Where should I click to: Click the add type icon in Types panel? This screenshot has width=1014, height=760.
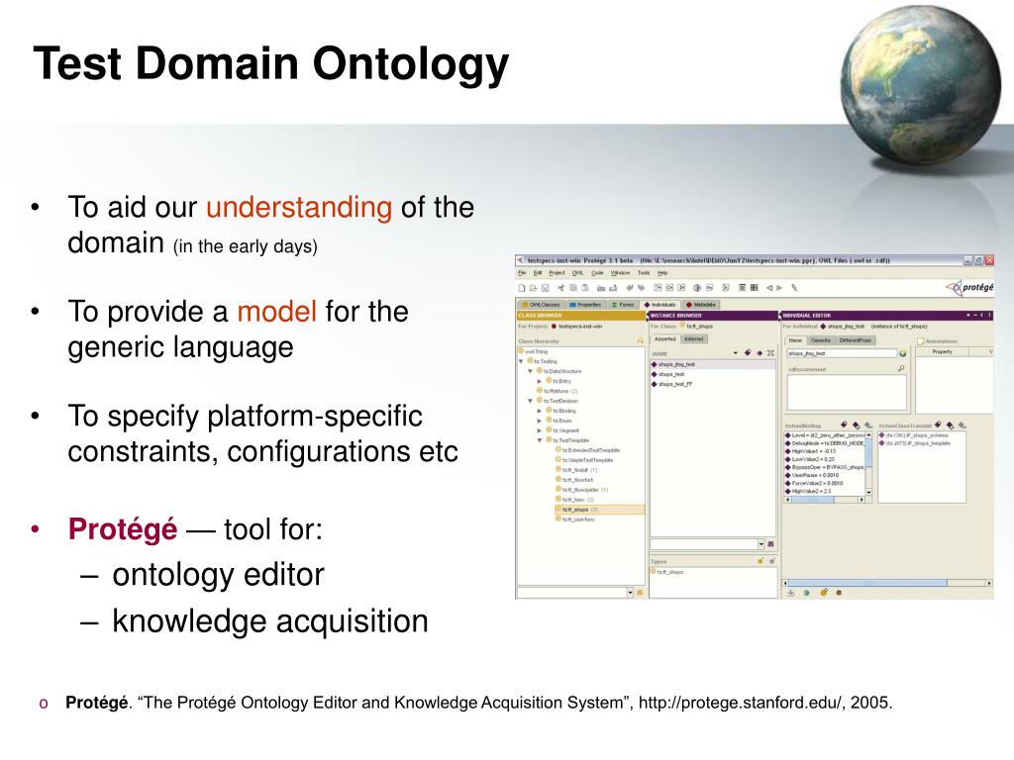pyautogui.click(x=761, y=561)
